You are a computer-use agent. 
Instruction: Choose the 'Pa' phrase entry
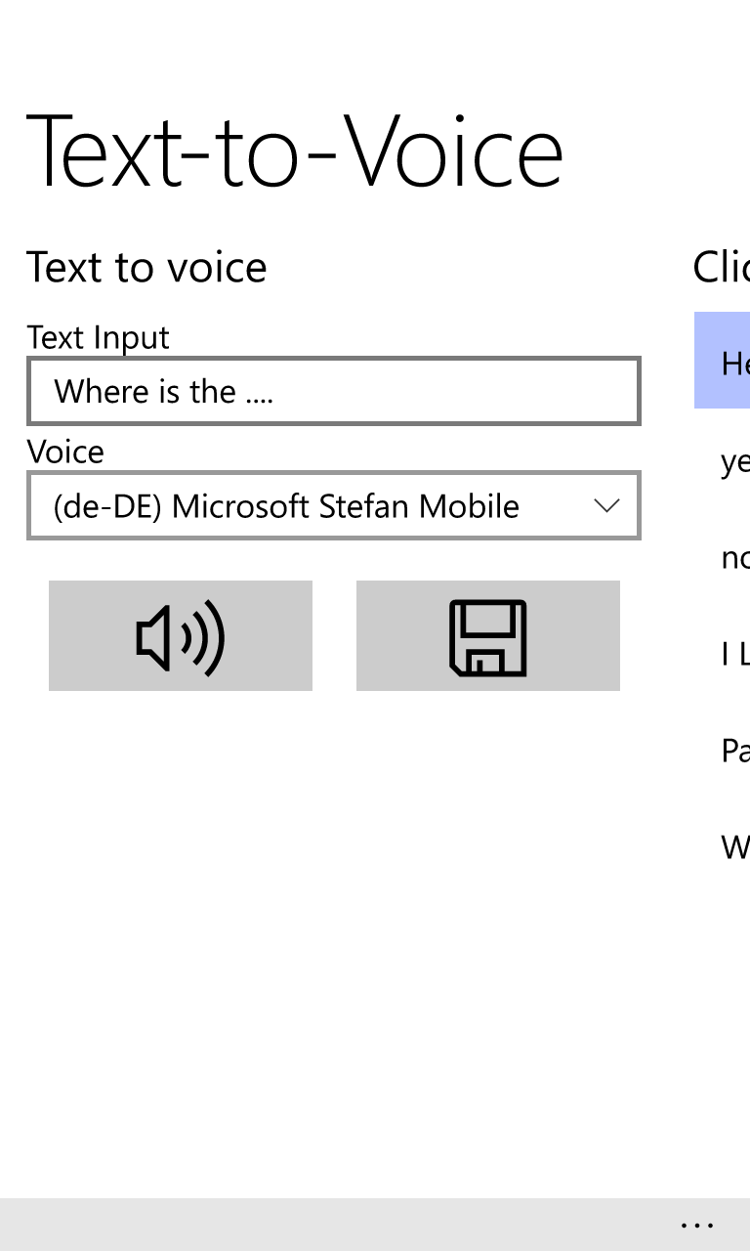pos(734,750)
